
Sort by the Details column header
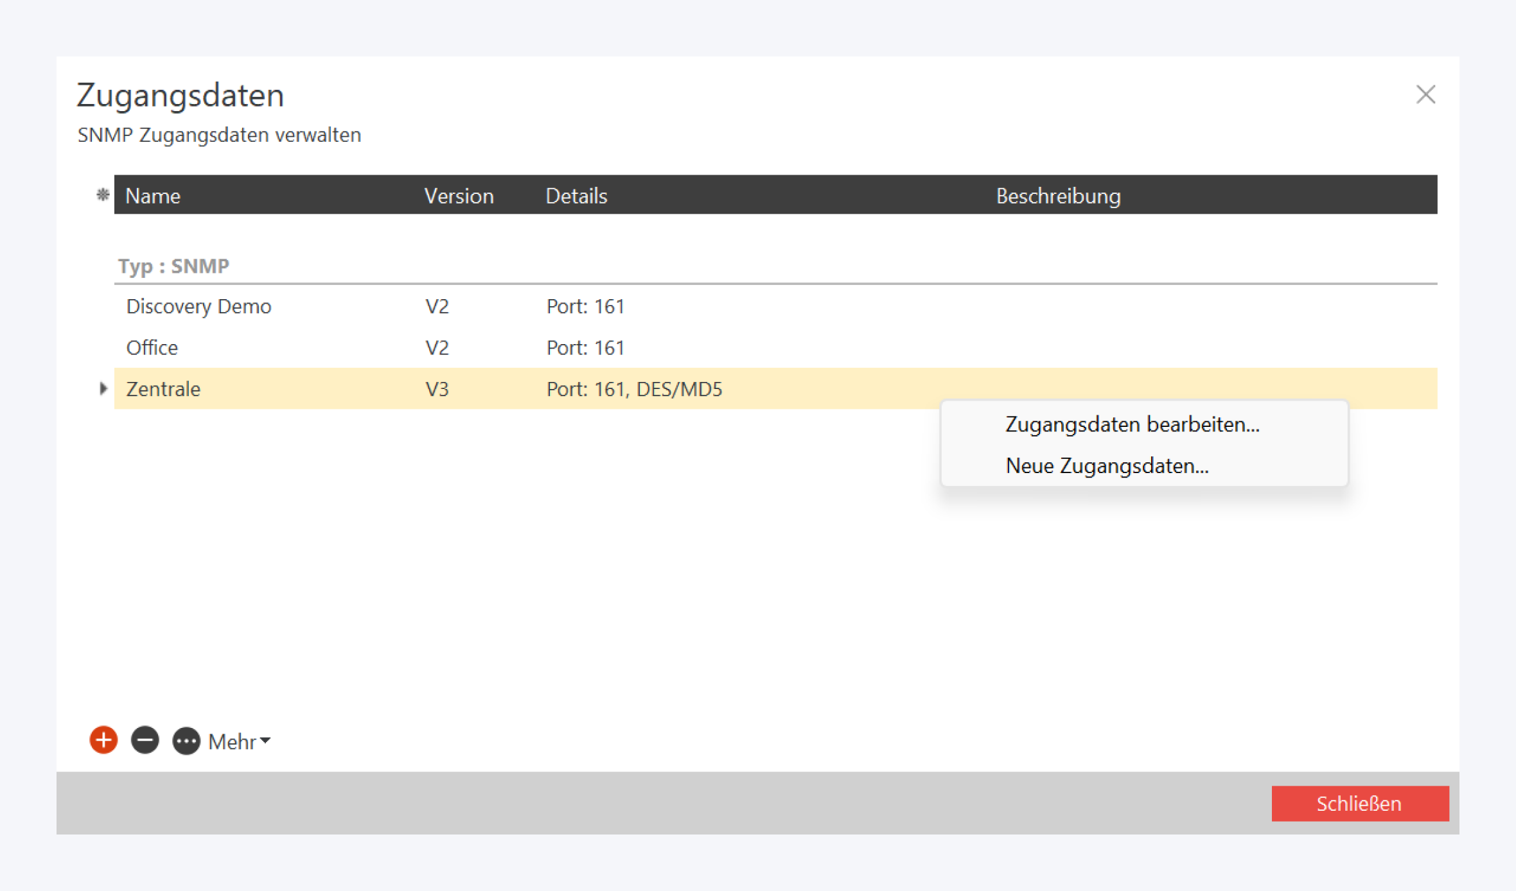pos(576,196)
